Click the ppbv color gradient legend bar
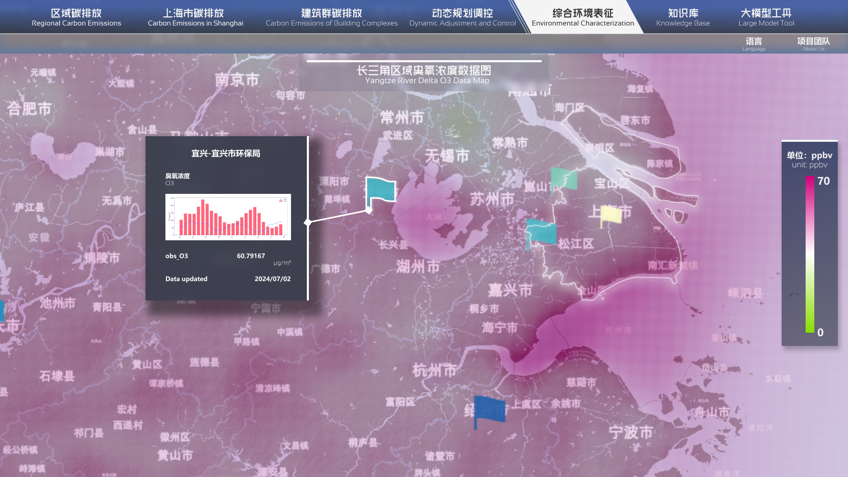 click(x=810, y=255)
